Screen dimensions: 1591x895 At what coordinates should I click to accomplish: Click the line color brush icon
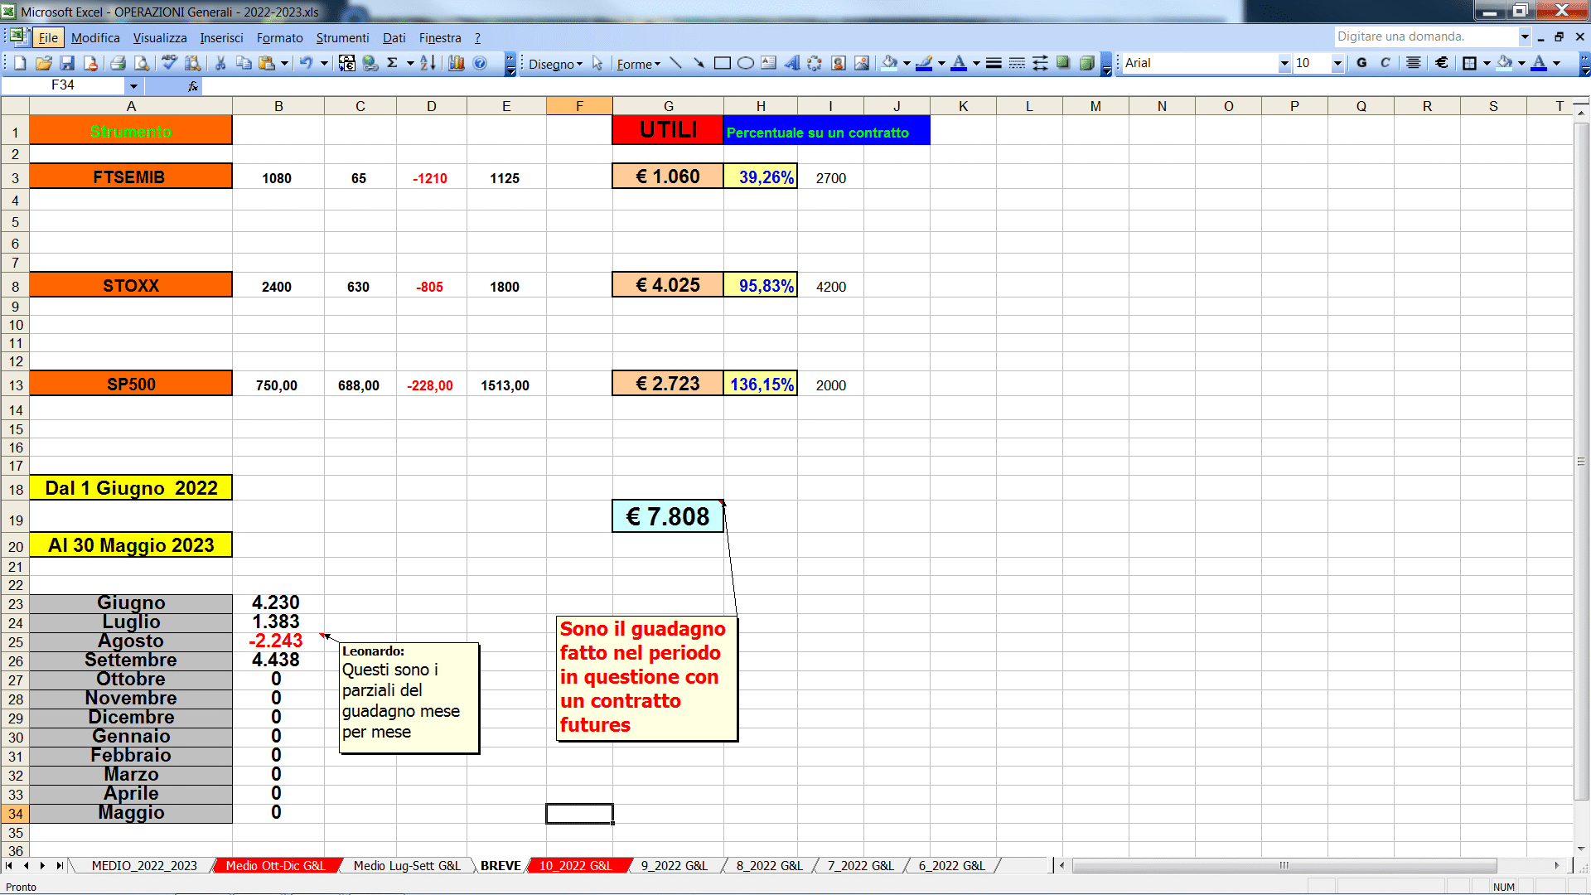[924, 63]
